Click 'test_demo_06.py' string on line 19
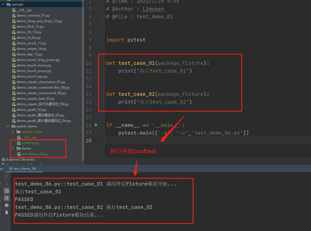 (x=217, y=133)
